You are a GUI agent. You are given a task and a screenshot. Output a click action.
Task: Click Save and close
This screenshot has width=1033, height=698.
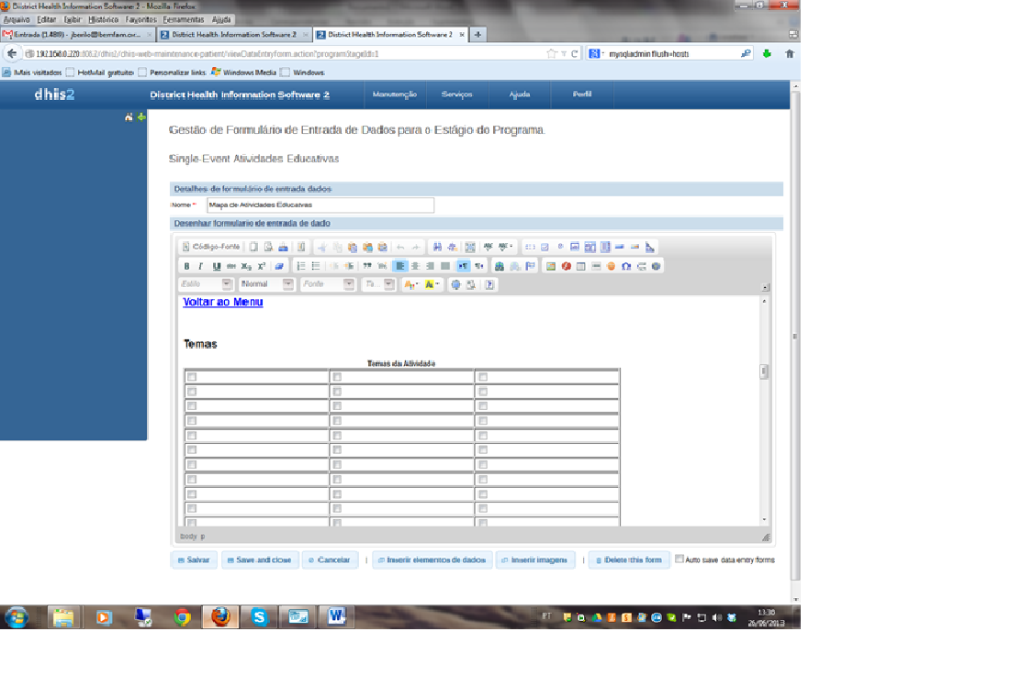(x=260, y=560)
